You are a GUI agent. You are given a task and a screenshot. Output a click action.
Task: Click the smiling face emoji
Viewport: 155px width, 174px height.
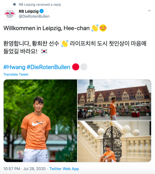pyautogui.click(x=103, y=28)
